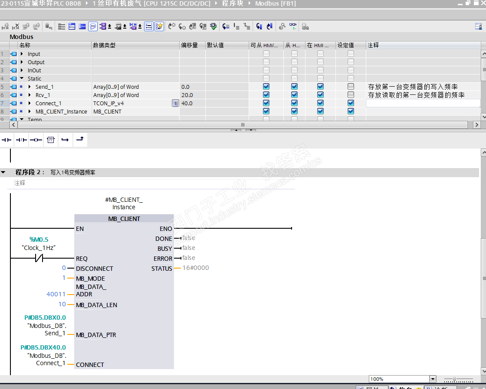Screen dimensions: 486x389
Task: Toggle monitoring glasses icon
Action: click(292, 26)
